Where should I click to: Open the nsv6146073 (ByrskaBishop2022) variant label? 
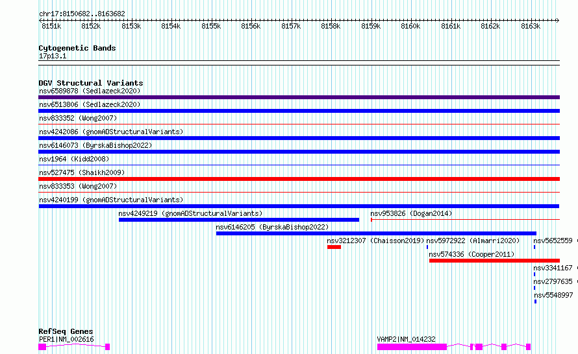click(95, 145)
